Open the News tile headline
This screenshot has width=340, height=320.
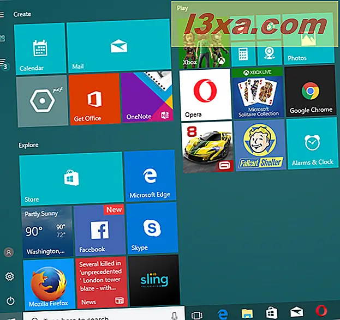tap(102, 282)
